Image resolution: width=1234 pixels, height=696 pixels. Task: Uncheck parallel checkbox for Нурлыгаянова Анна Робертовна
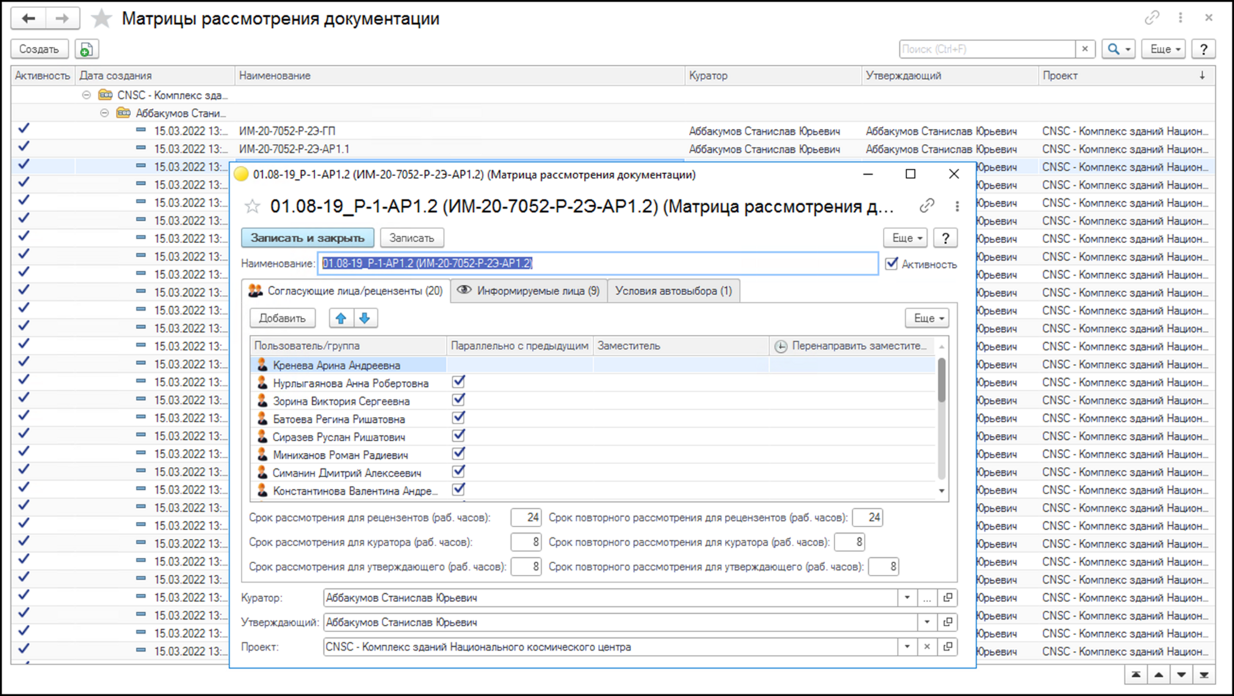click(458, 382)
